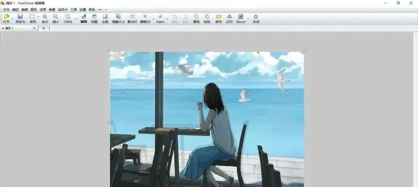418x187 pixels.
Task: Switch to the 捕获 1 tab
Action: click(17, 28)
